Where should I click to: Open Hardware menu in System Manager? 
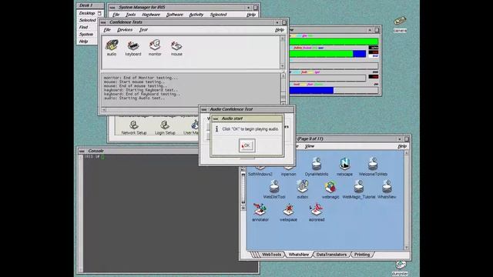pyautogui.click(x=151, y=15)
